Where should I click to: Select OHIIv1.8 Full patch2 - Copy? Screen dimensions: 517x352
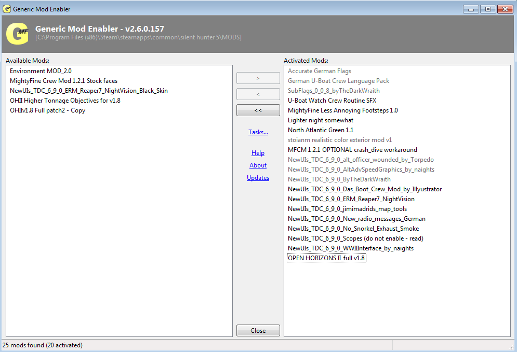click(x=47, y=110)
